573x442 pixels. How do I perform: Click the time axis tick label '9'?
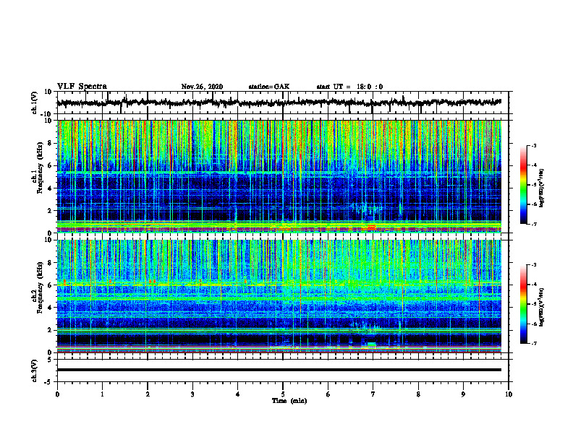[x=463, y=394]
